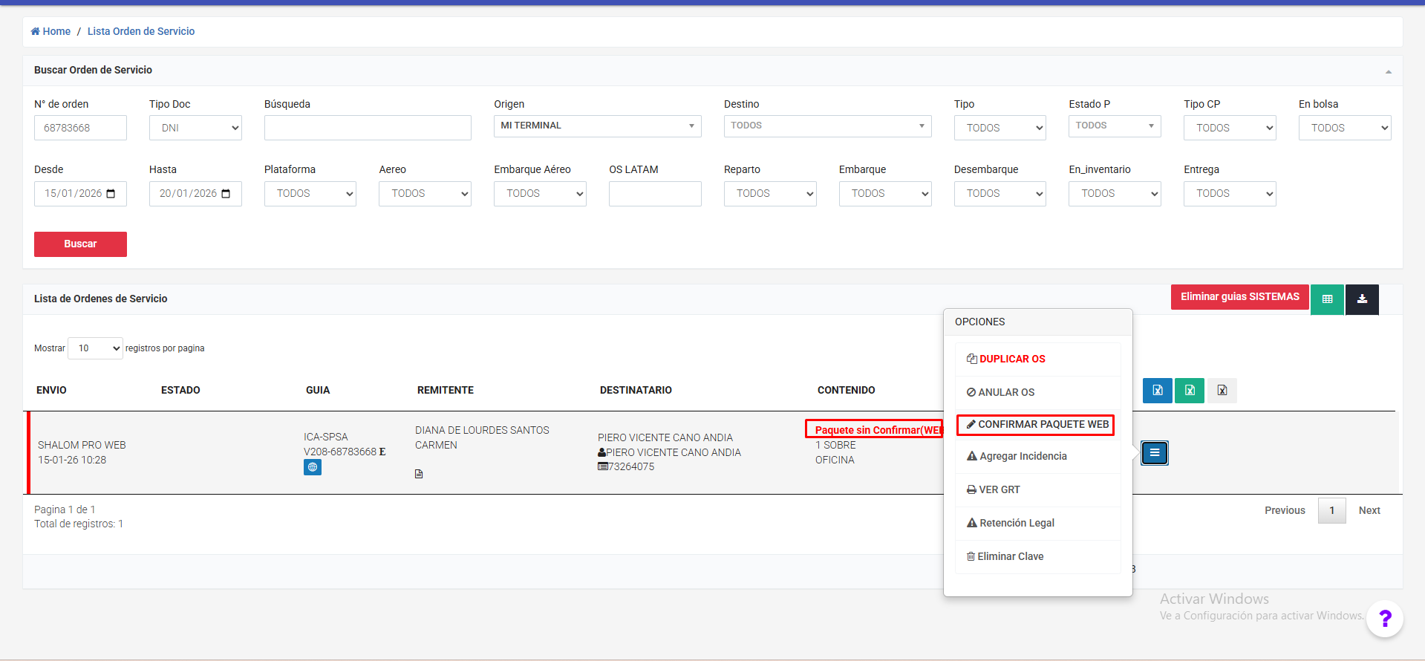Screen dimensions: 1425x661
Task: Select CONFIRMAR PAQUETE WEB option
Action: tap(1036, 425)
